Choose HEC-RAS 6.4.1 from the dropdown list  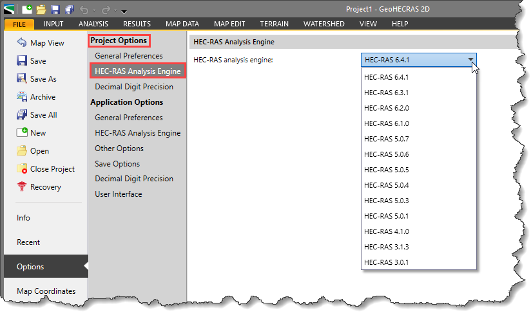coord(419,77)
